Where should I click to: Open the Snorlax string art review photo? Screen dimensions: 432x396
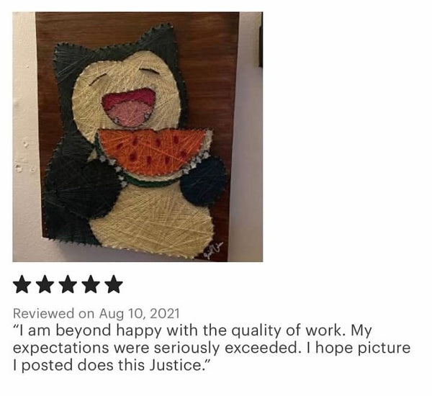[138, 137]
